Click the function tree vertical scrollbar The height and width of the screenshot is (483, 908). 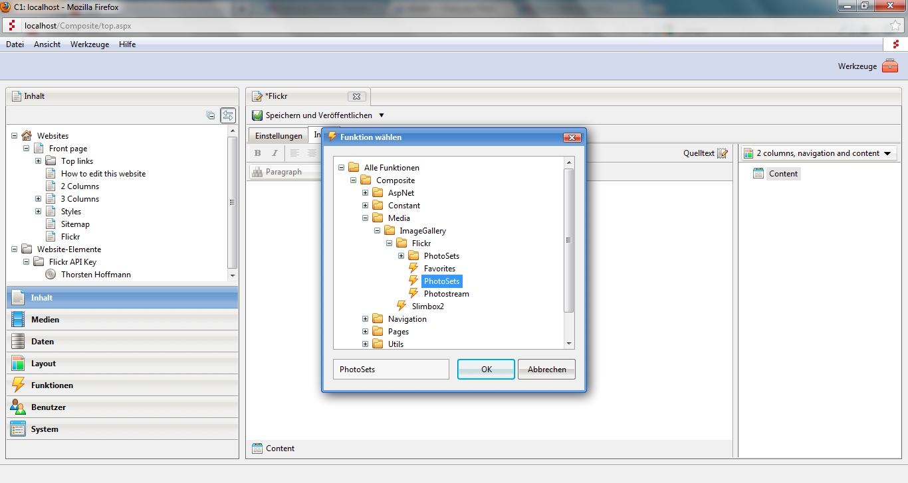tap(568, 240)
